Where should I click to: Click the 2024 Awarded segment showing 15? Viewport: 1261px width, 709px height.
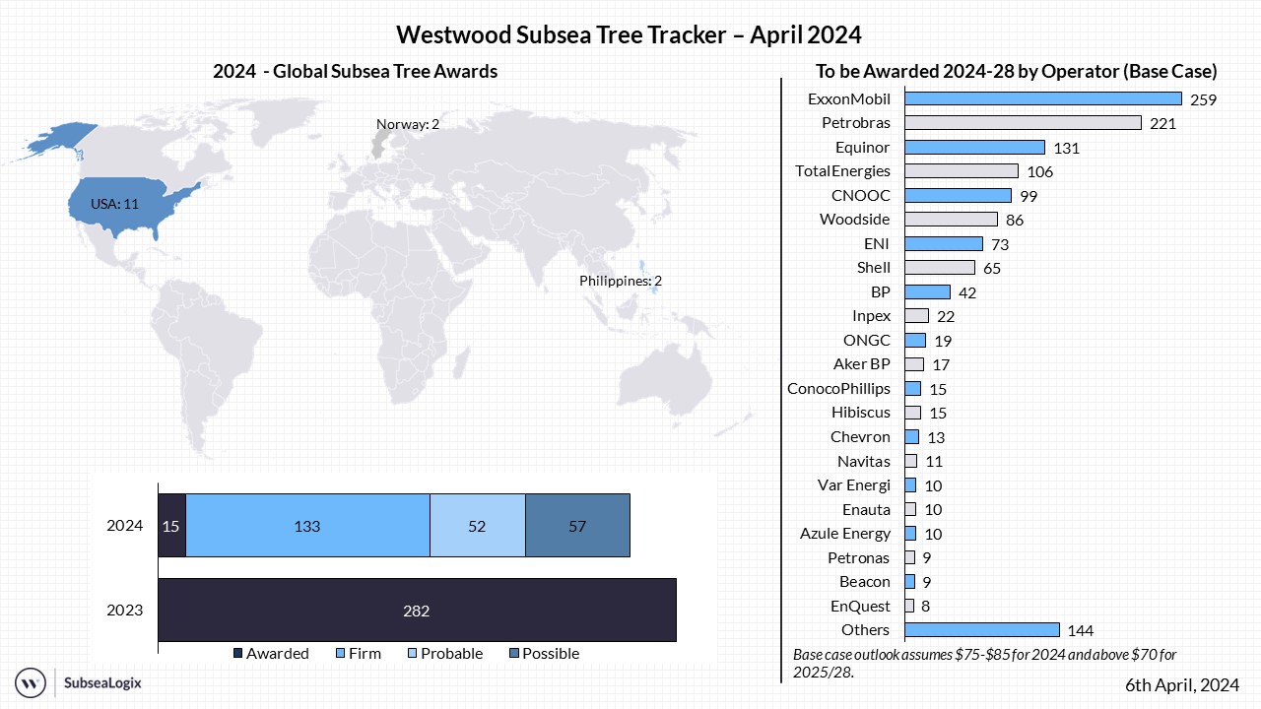(171, 526)
